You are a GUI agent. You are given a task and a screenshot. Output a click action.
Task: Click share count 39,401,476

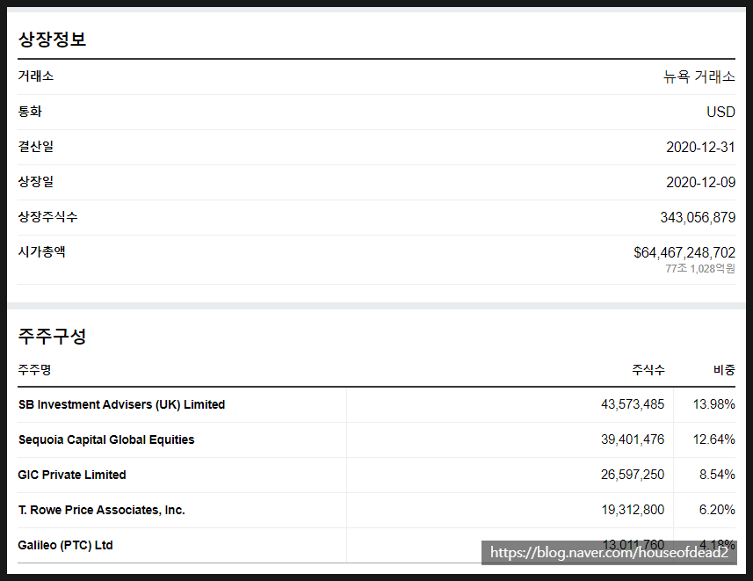(x=633, y=439)
